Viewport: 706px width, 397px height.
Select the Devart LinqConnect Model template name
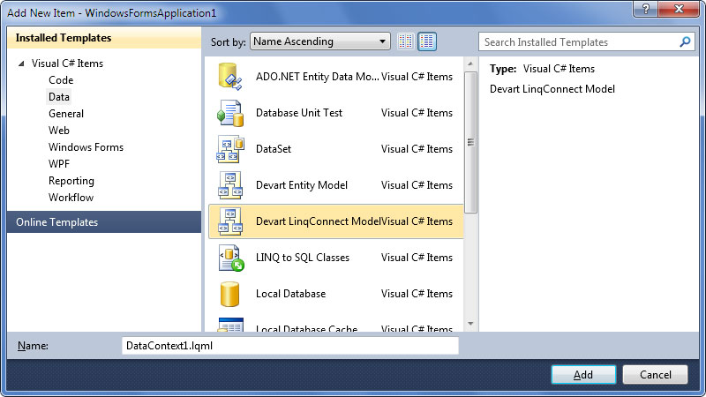(319, 221)
